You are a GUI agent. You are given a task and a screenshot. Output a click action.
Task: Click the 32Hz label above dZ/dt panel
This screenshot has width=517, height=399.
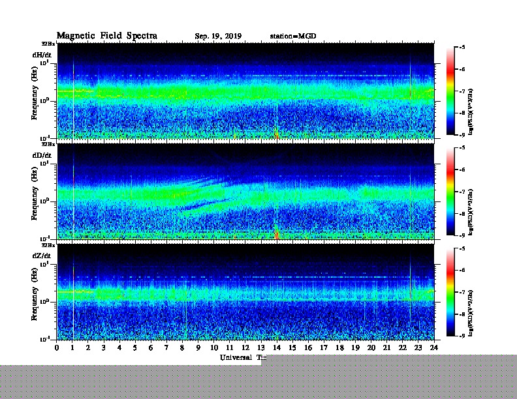(48, 245)
